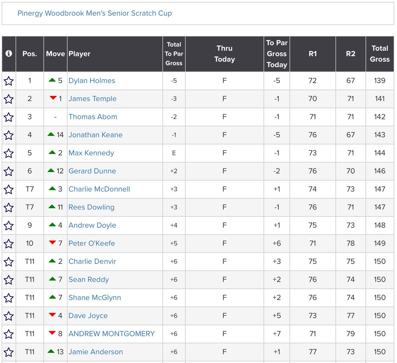Click Dave Joyce's star icon
Viewport: 397px width, 363px height.
coord(9,316)
